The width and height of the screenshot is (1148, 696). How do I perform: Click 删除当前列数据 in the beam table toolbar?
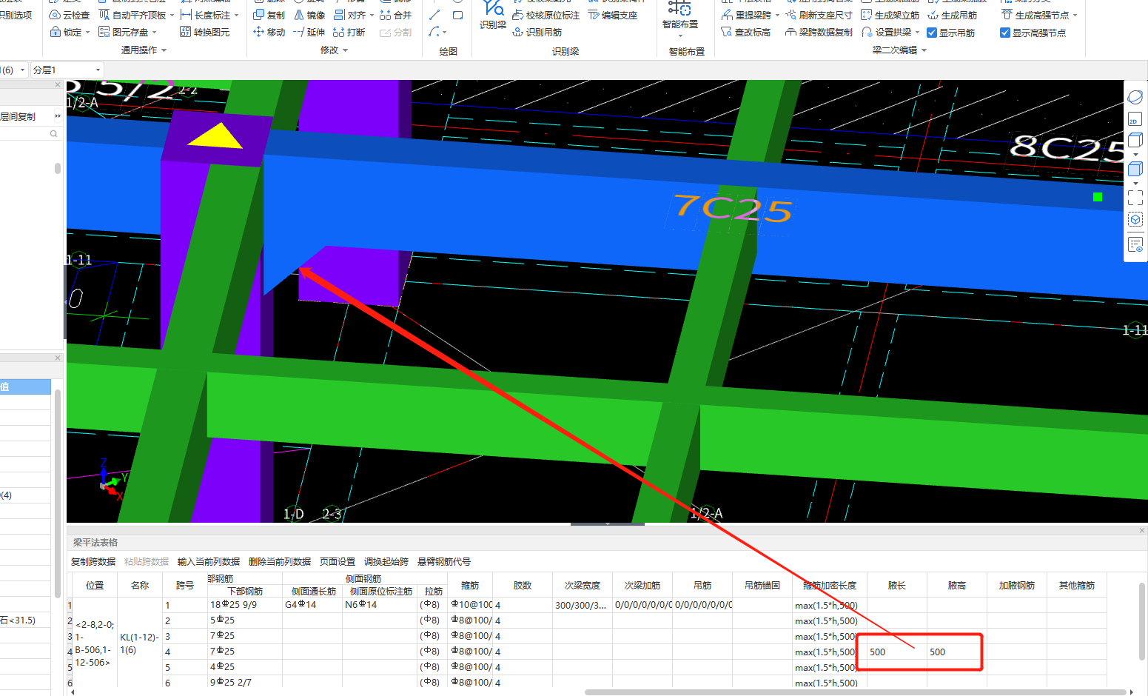coord(280,562)
